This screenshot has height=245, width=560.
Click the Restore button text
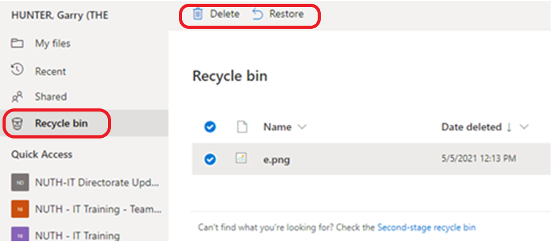(x=286, y=14)
